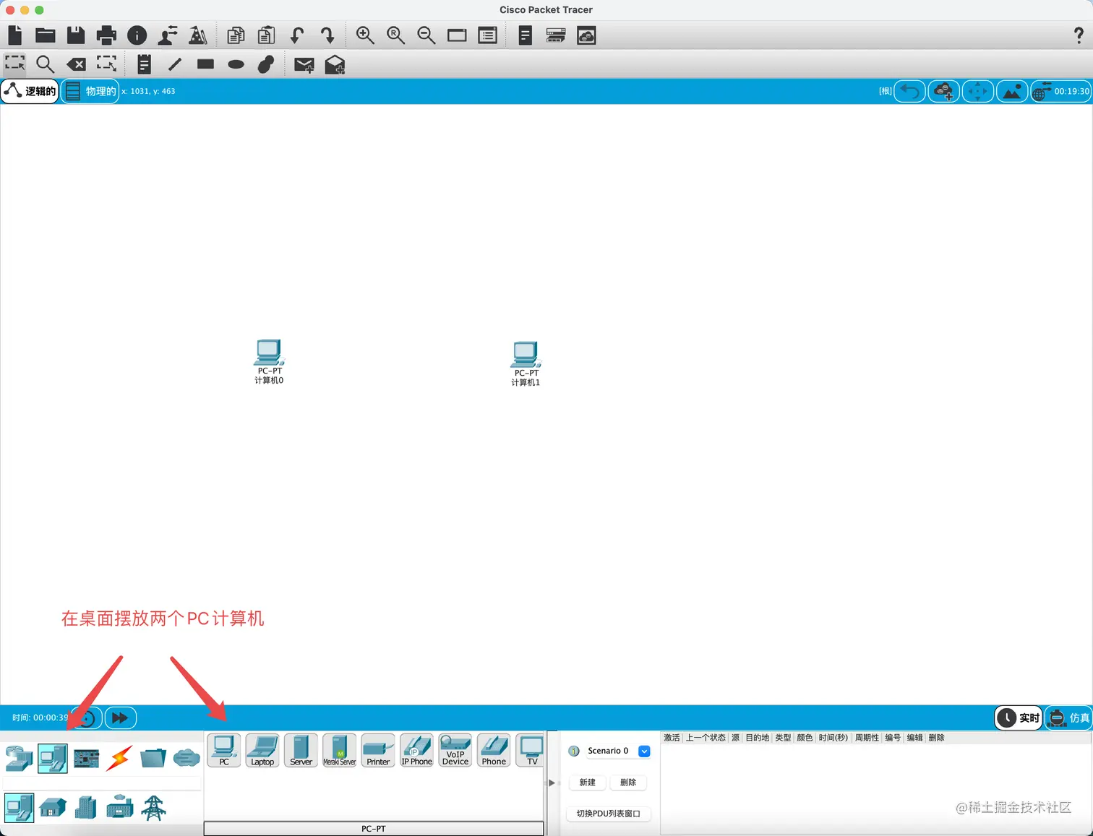Switch to the 物理的 workspace tab
The height and width of the screenshot is (836, 1093).
(90, 91)
